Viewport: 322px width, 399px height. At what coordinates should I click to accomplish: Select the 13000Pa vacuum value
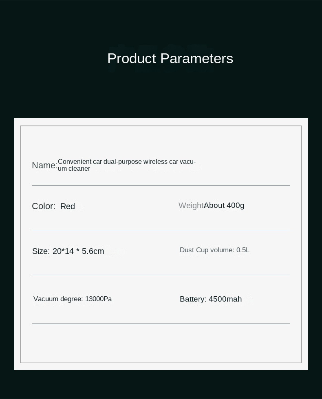[99, 299]
